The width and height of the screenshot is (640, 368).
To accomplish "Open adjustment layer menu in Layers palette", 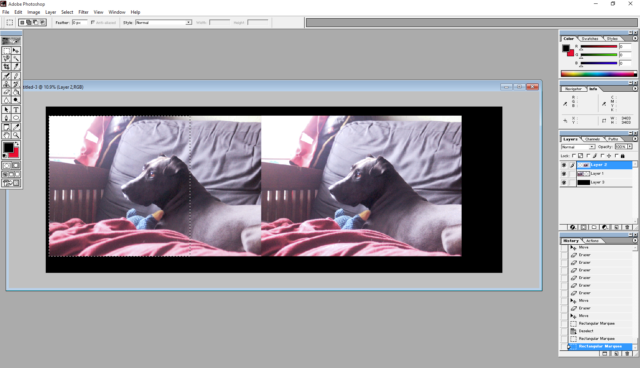I will click(605, 227).
